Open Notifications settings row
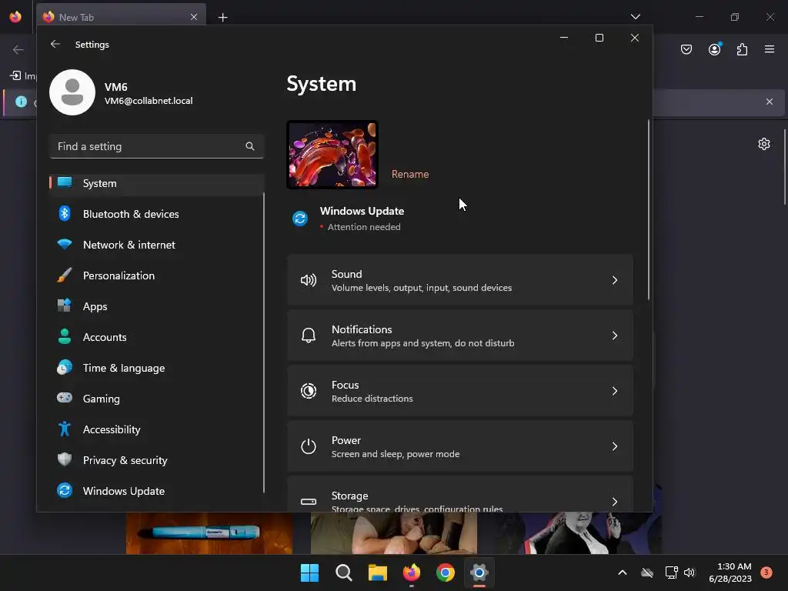This screenshot has width=788, height=591. [460, 336]
